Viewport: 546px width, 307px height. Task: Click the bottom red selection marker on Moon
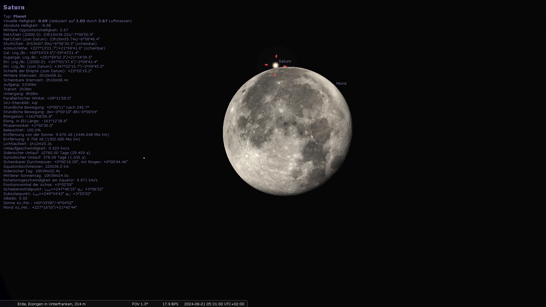[275, 75]
